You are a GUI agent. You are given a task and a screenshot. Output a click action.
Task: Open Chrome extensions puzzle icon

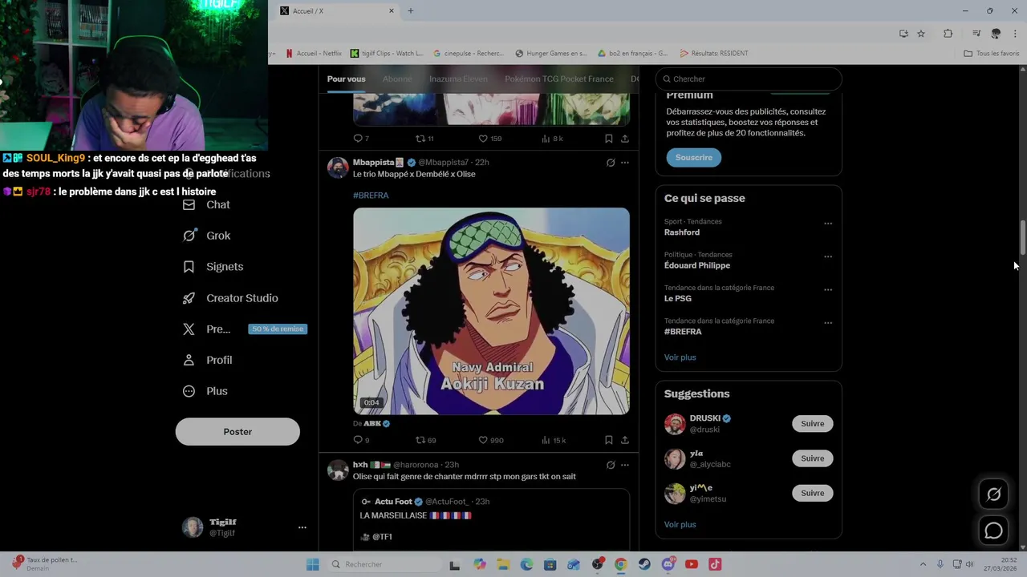point(948,34)
